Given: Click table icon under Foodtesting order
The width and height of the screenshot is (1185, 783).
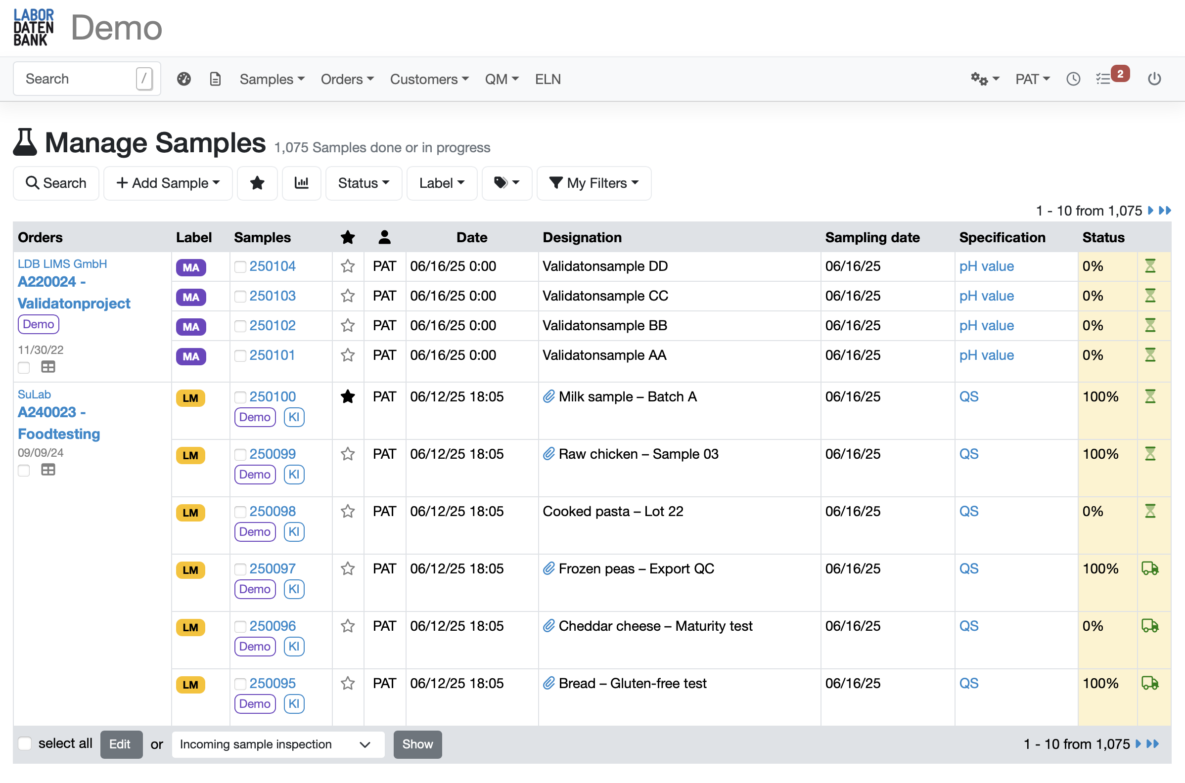Looking at the screenshot, I should click(48, 470).
